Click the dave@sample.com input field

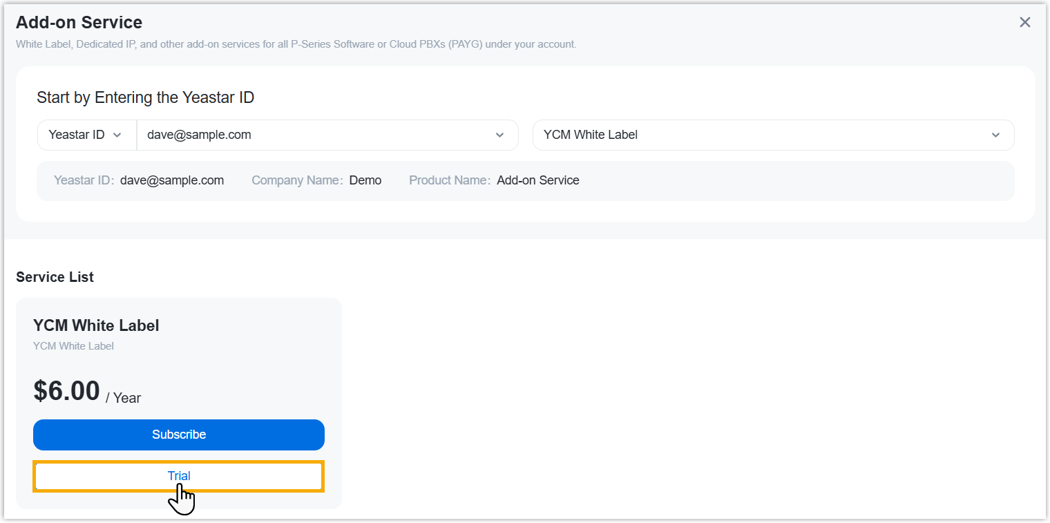click(x=311, y=135)
